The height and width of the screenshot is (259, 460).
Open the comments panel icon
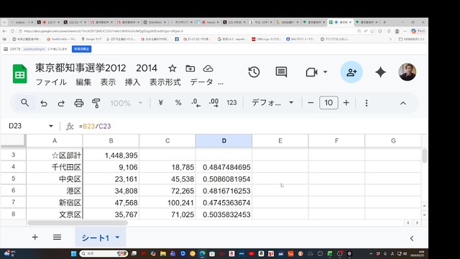click(281, 72)
